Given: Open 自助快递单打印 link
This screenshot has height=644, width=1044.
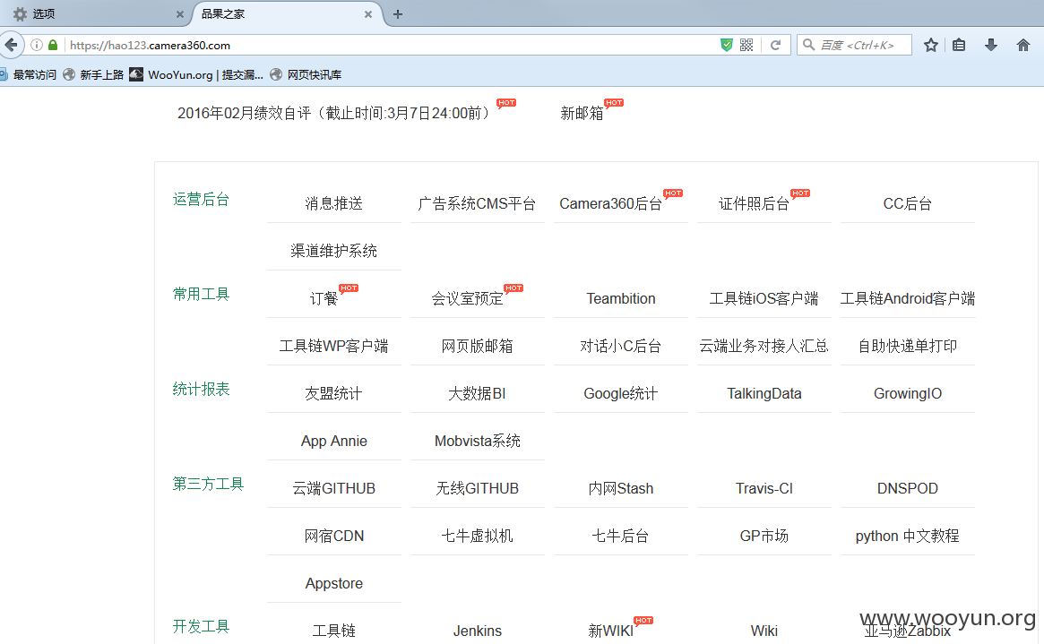Looking at the screenshot, I should [x=908, y=346].
